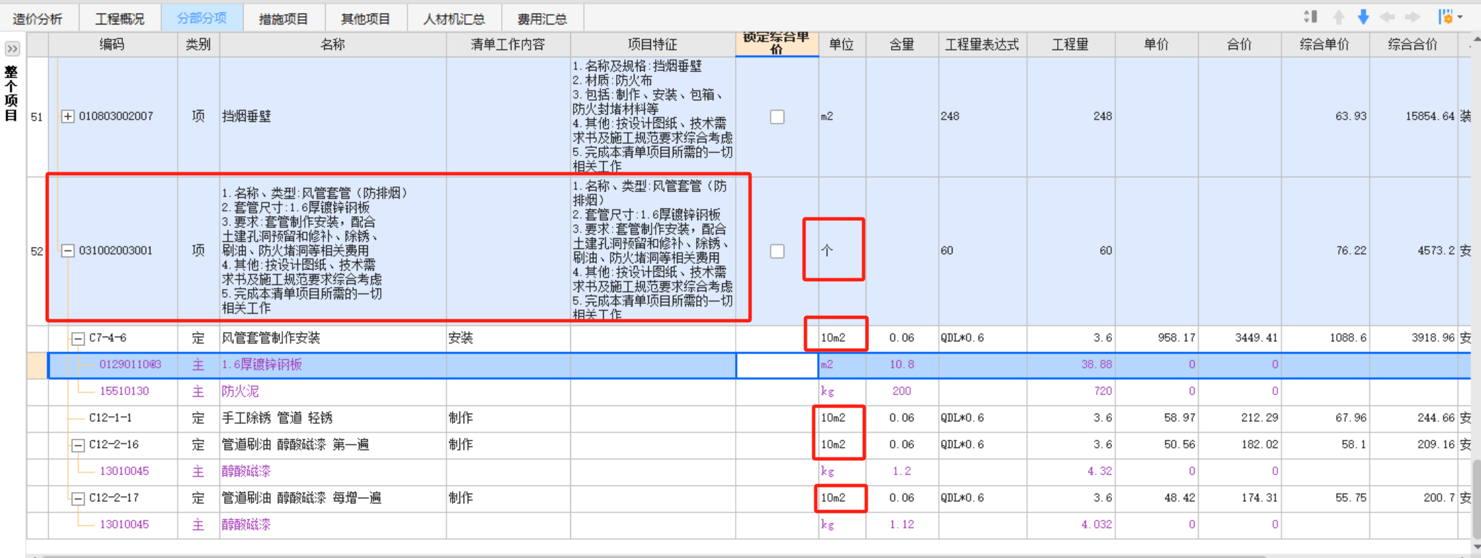
Task: Click the gray move-up arrow icon
Action: click(1339, 17)
